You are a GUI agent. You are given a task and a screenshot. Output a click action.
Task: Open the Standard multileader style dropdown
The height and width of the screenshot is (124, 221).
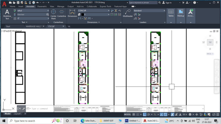(x=164, y=10)
